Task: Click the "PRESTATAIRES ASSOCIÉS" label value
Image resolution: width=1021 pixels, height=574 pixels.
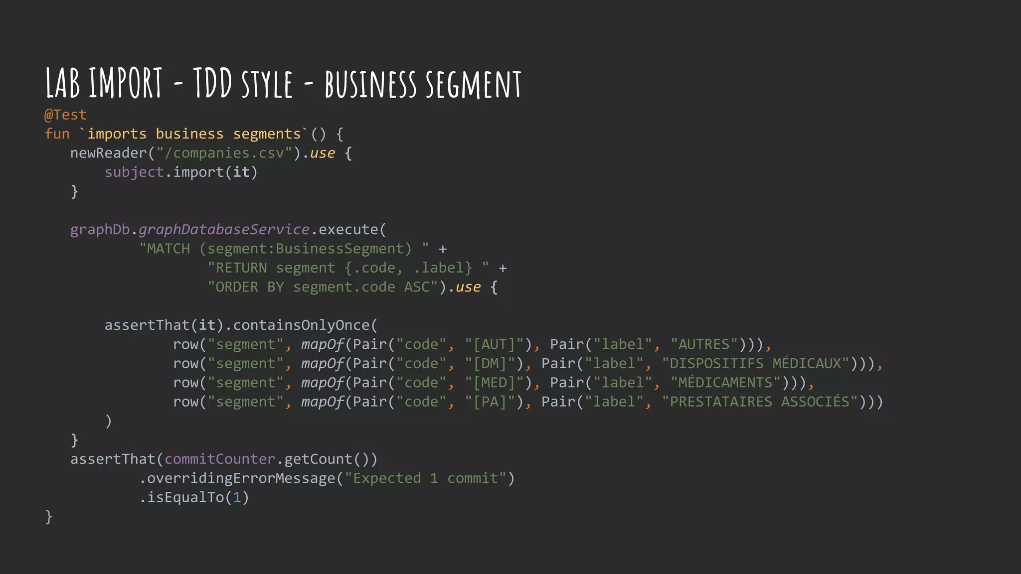Action: pos(760,402)
